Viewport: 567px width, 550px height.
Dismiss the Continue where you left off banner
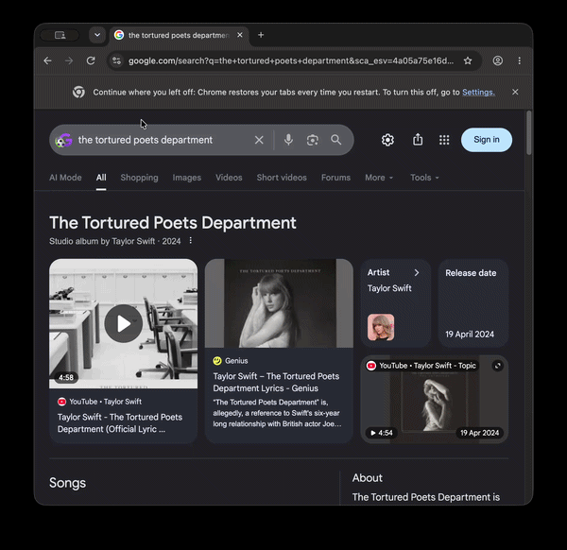click(515, 93)
